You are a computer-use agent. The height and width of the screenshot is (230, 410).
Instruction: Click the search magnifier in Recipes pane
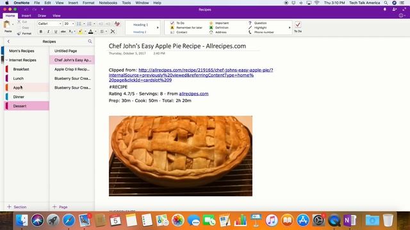[90, 41]
